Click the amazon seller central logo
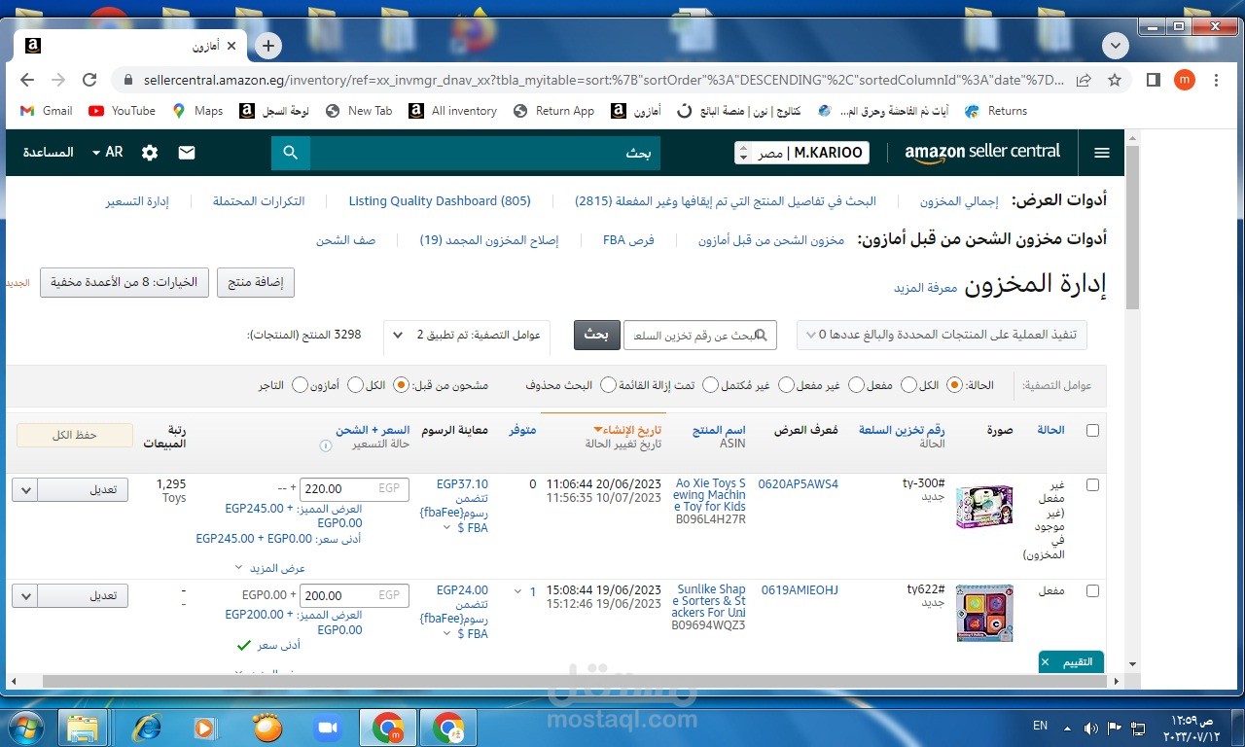Screen dimensions: 1245x747 (x=981, y=153)
